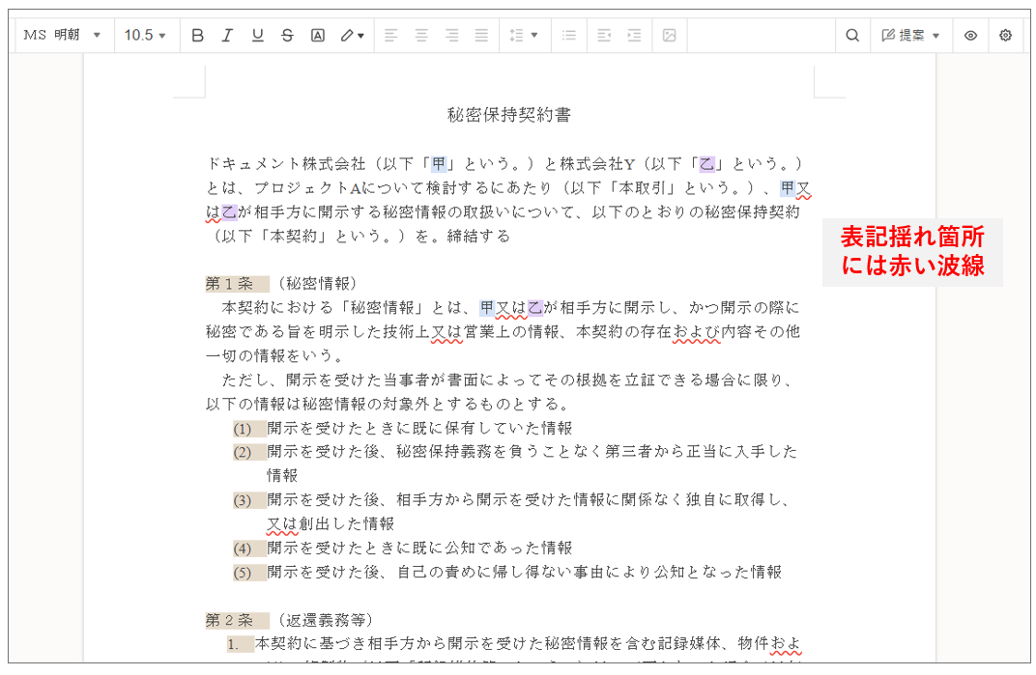Toggle italic formatting
Image resolution: width=1036 pixels, height=675 pixels.
[x=227, y=36]
